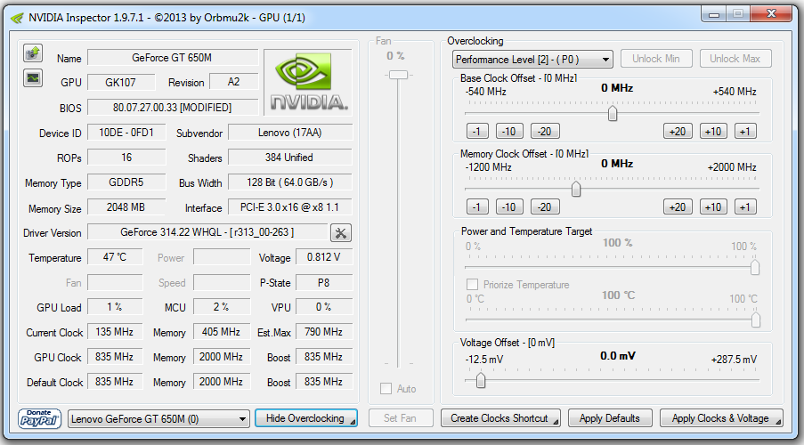The width and height of the screenshot is (804, 445).
Task: Open the Performance Level [2] dropdown
Action: pyautogui.click(x=532, y=60)
